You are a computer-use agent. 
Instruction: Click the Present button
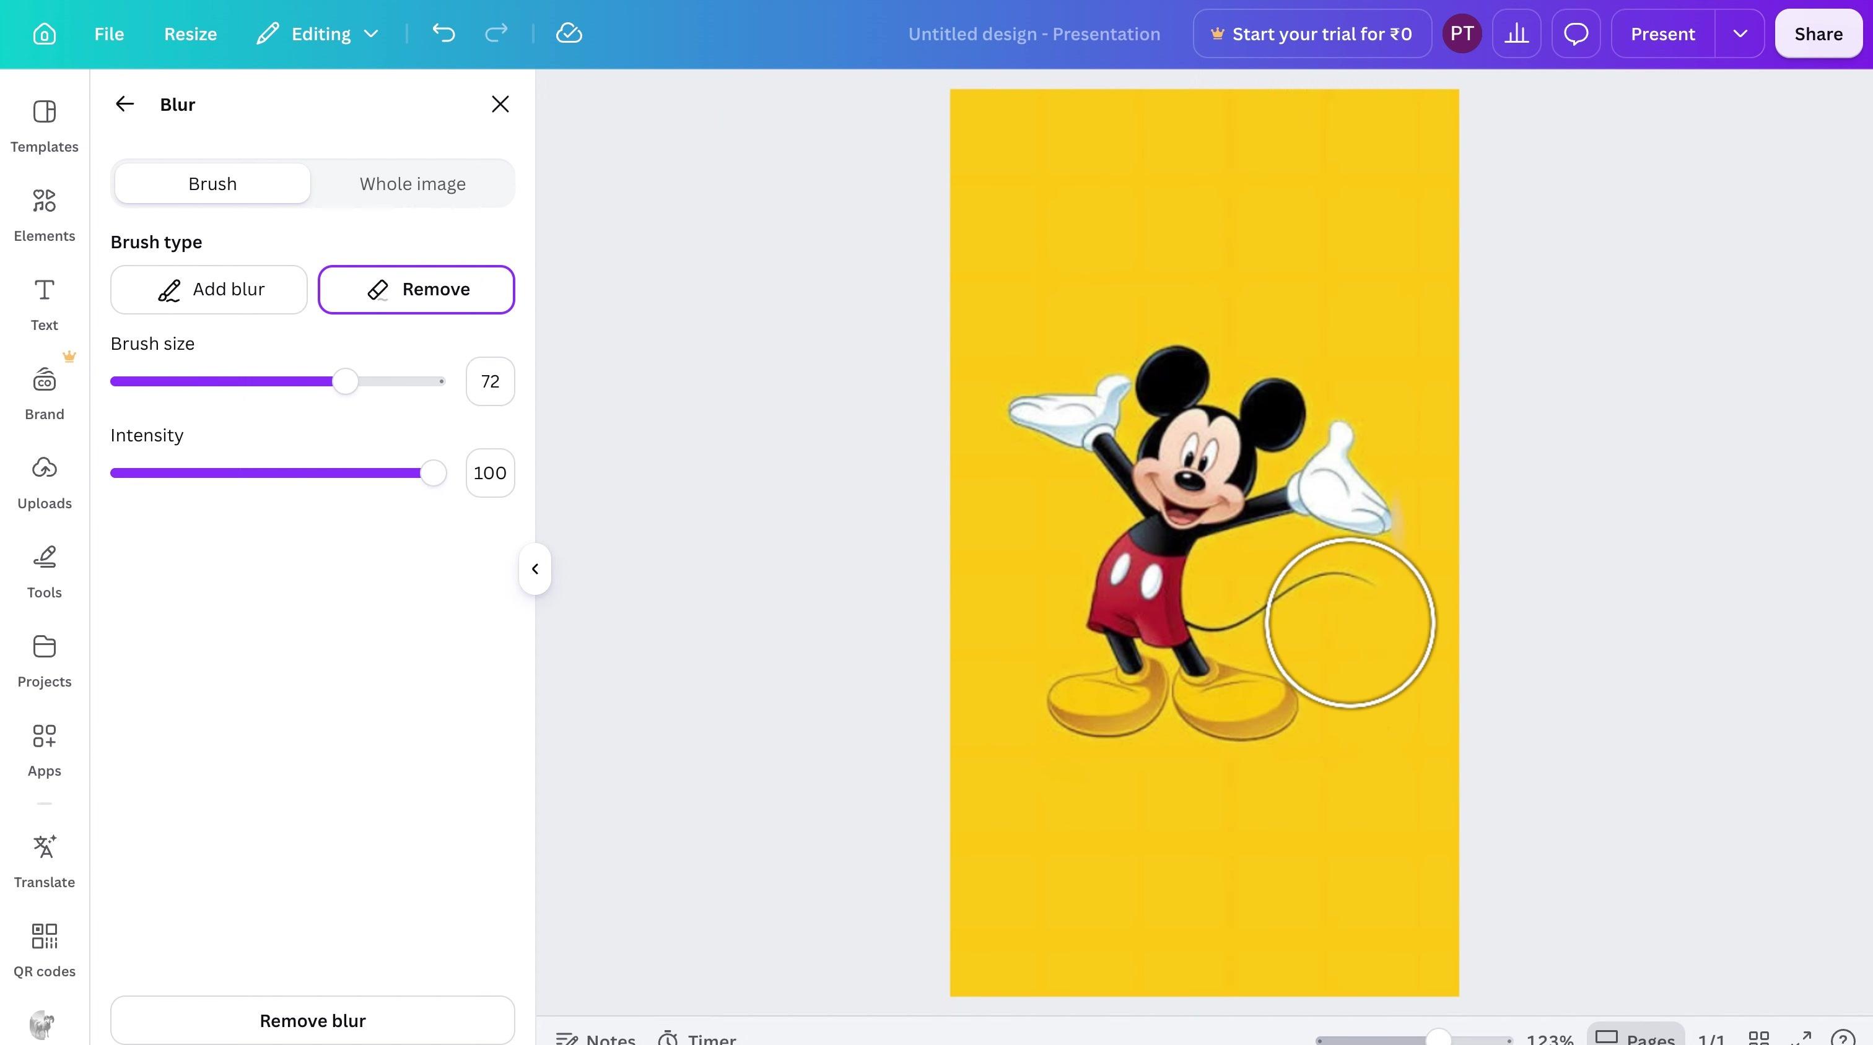1663,33
